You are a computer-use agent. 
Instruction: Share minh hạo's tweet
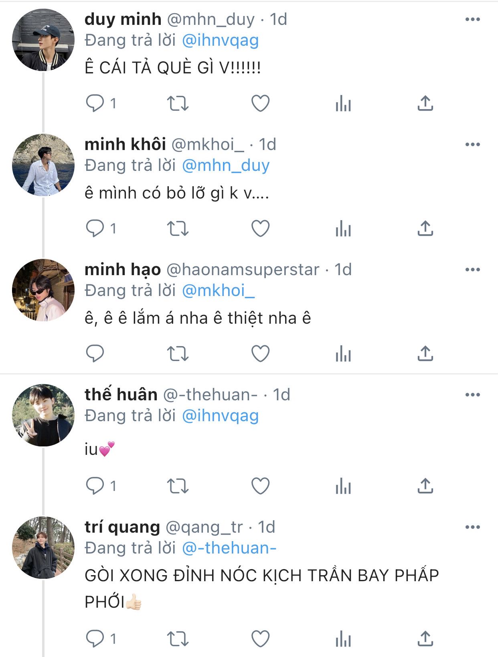click(425, 354)
